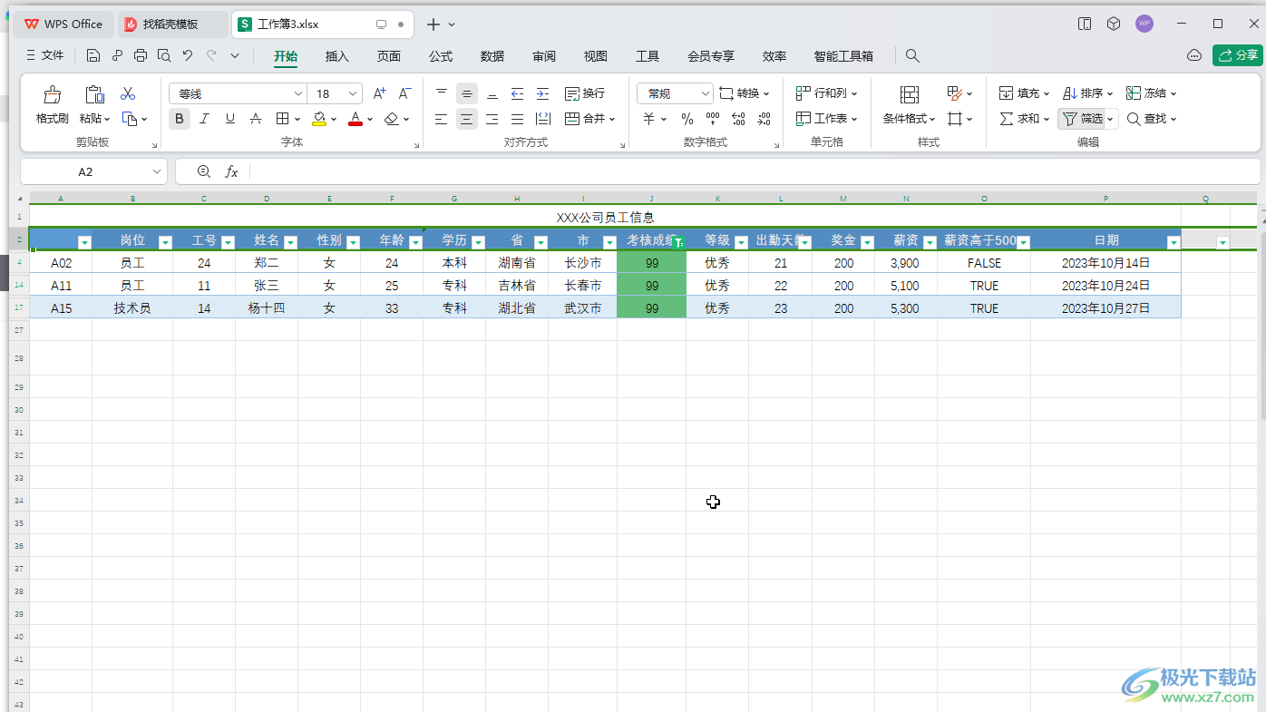Expand the Merge (合并) dropdown

[x=612, y=119]
